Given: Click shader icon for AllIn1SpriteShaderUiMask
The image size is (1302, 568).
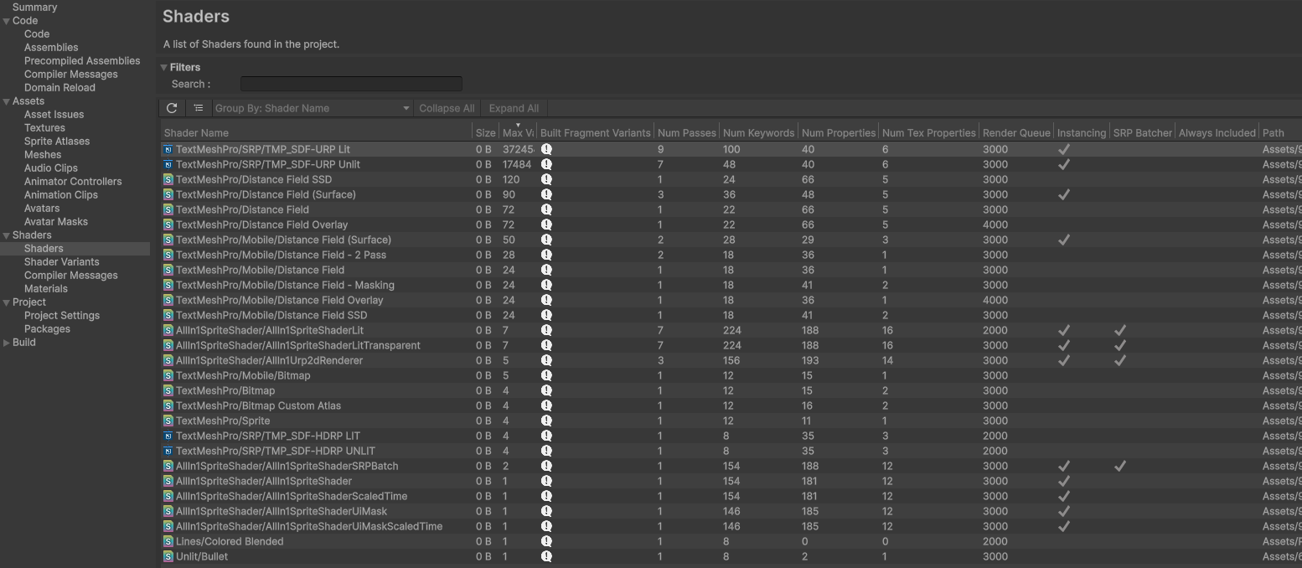Looking at the screenshot, I should 168,511.
